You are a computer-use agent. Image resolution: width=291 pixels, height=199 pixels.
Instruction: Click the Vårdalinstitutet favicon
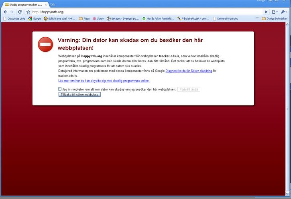click(179, 18)
